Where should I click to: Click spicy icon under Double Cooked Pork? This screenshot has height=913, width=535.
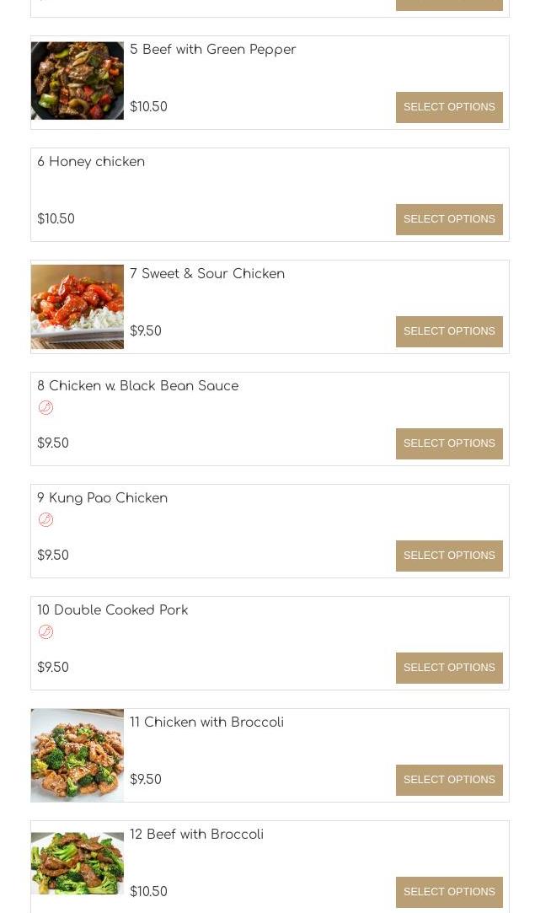coord(45,632)
